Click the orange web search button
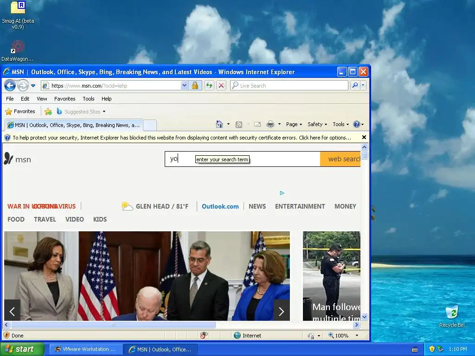The width and height of the screenshot is (475, 356). 340,159
